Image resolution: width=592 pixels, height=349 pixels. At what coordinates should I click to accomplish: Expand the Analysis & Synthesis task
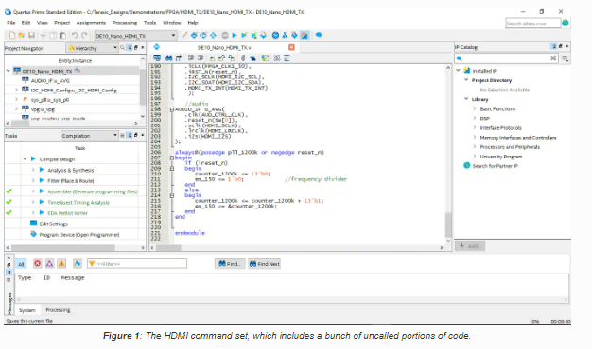pos(33,170)
